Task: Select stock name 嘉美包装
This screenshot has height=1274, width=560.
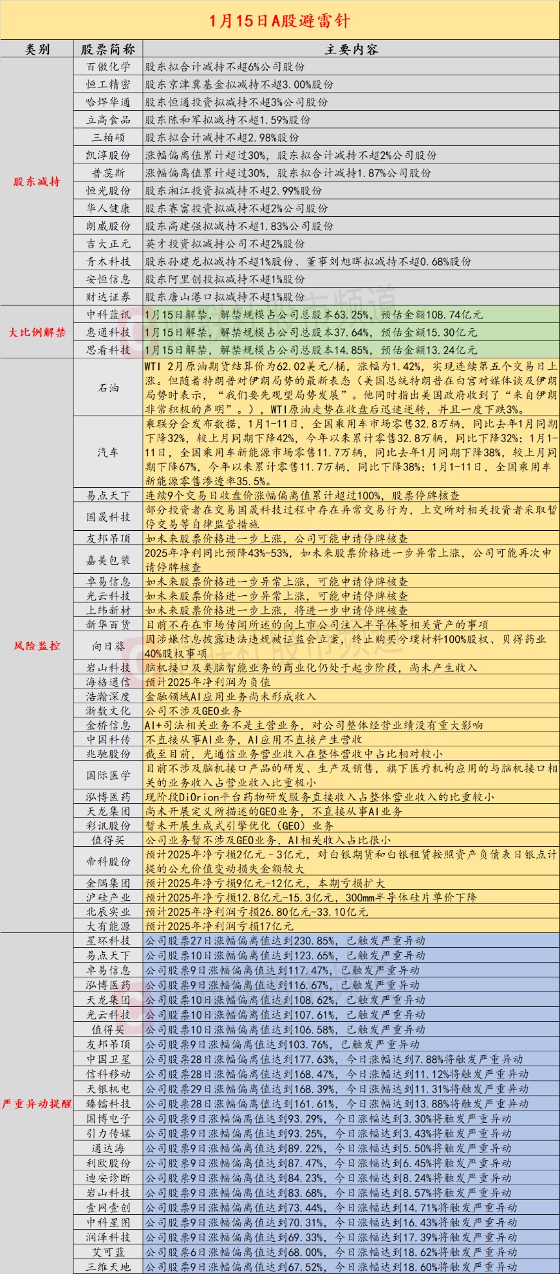Action: coord(108,560)
